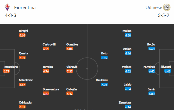Click Silvestri's 6.41 rating badge
174x110 pixels.
click(x=167, y=71)
